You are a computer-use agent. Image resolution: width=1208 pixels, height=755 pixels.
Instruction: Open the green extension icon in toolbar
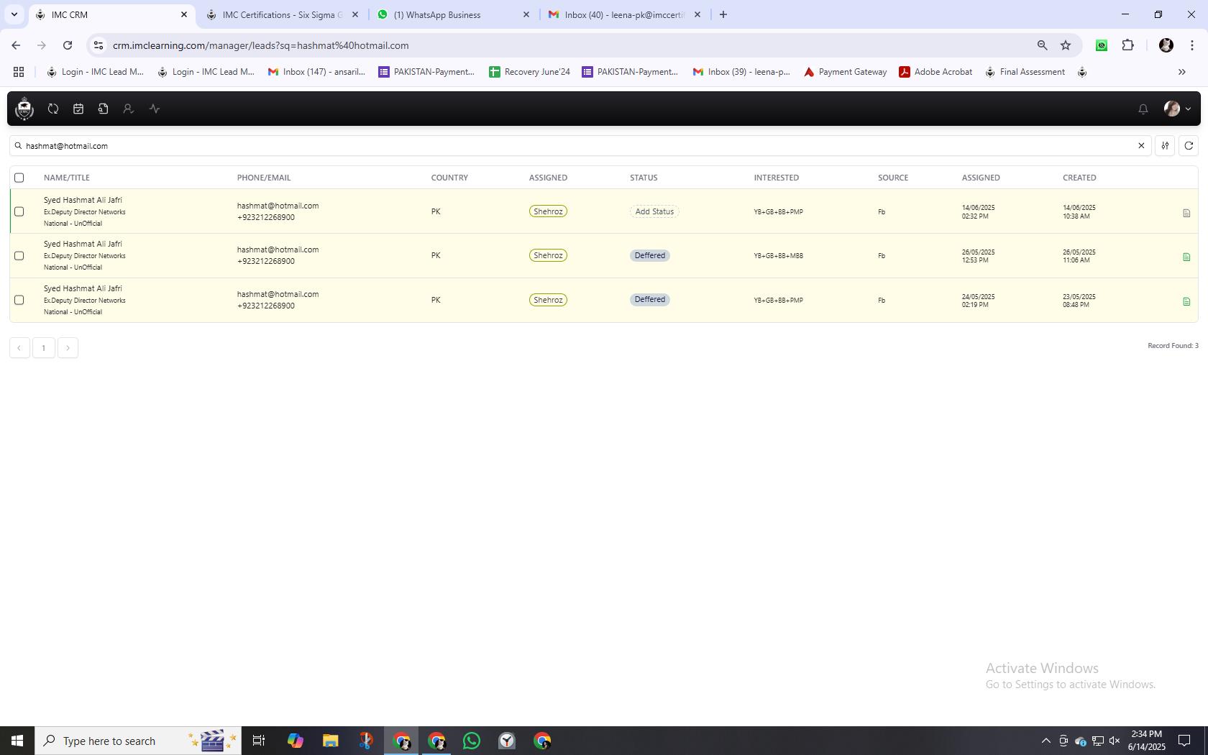tap(1102, 45)
